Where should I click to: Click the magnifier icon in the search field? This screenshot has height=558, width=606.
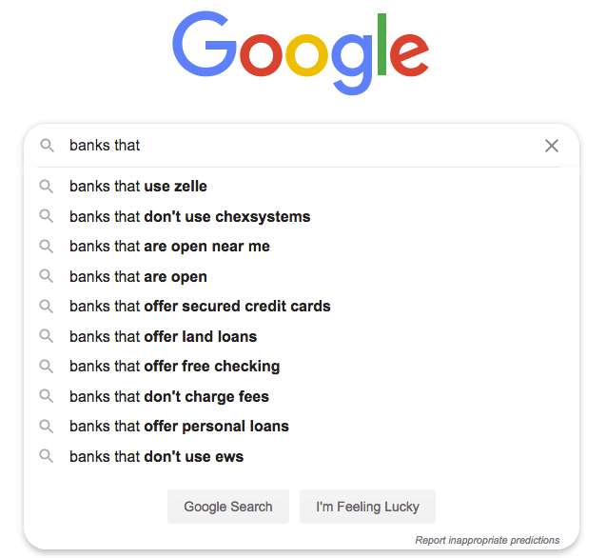click(x=48, y=146)
